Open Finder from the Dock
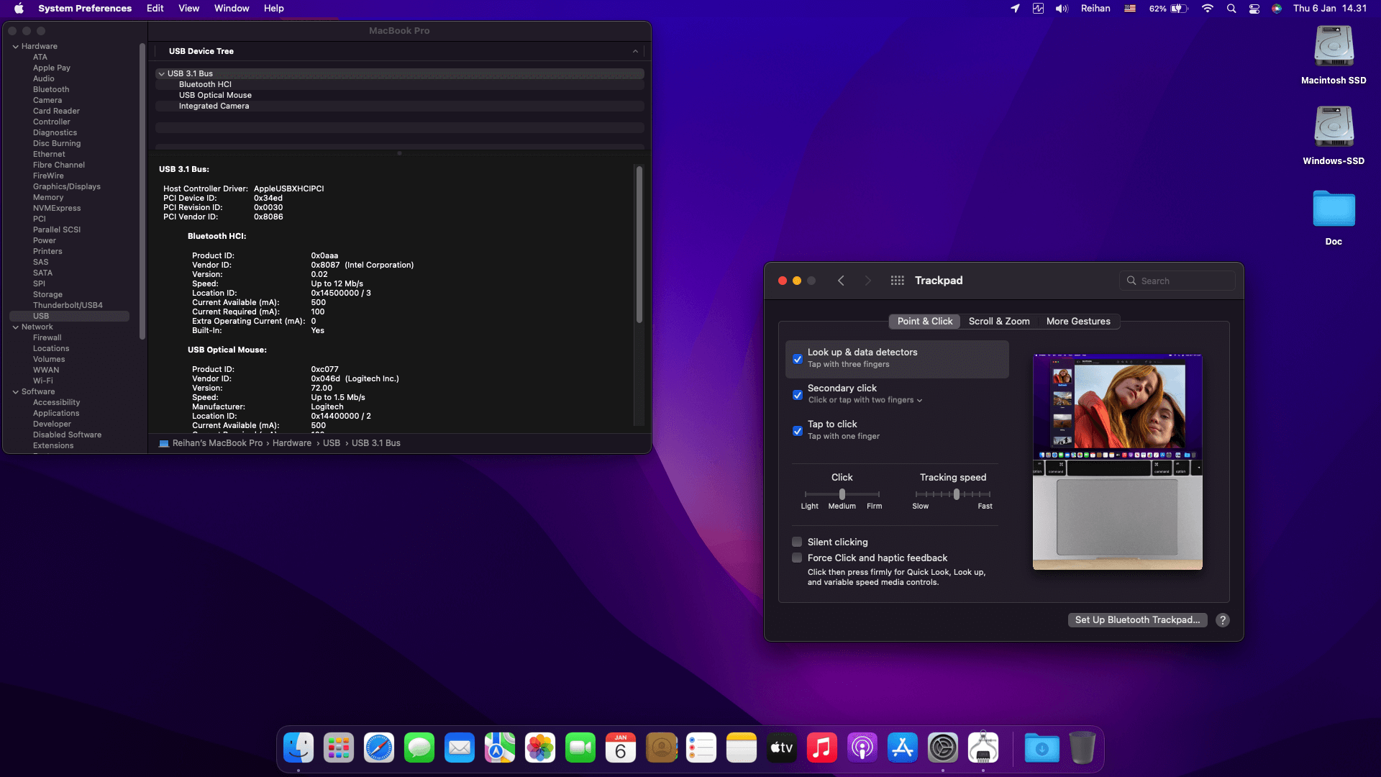 298,748
